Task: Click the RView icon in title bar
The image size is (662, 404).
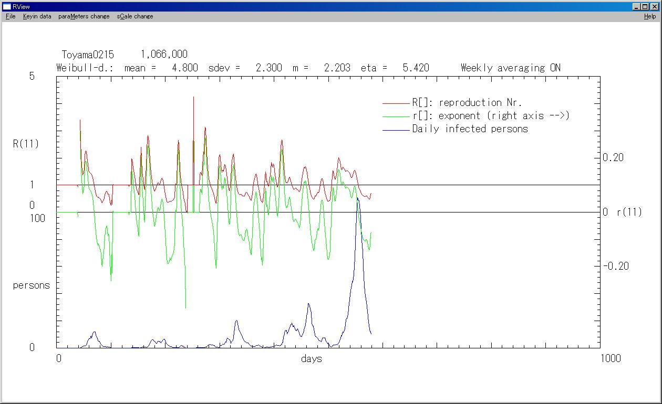Action: (7, 6)
